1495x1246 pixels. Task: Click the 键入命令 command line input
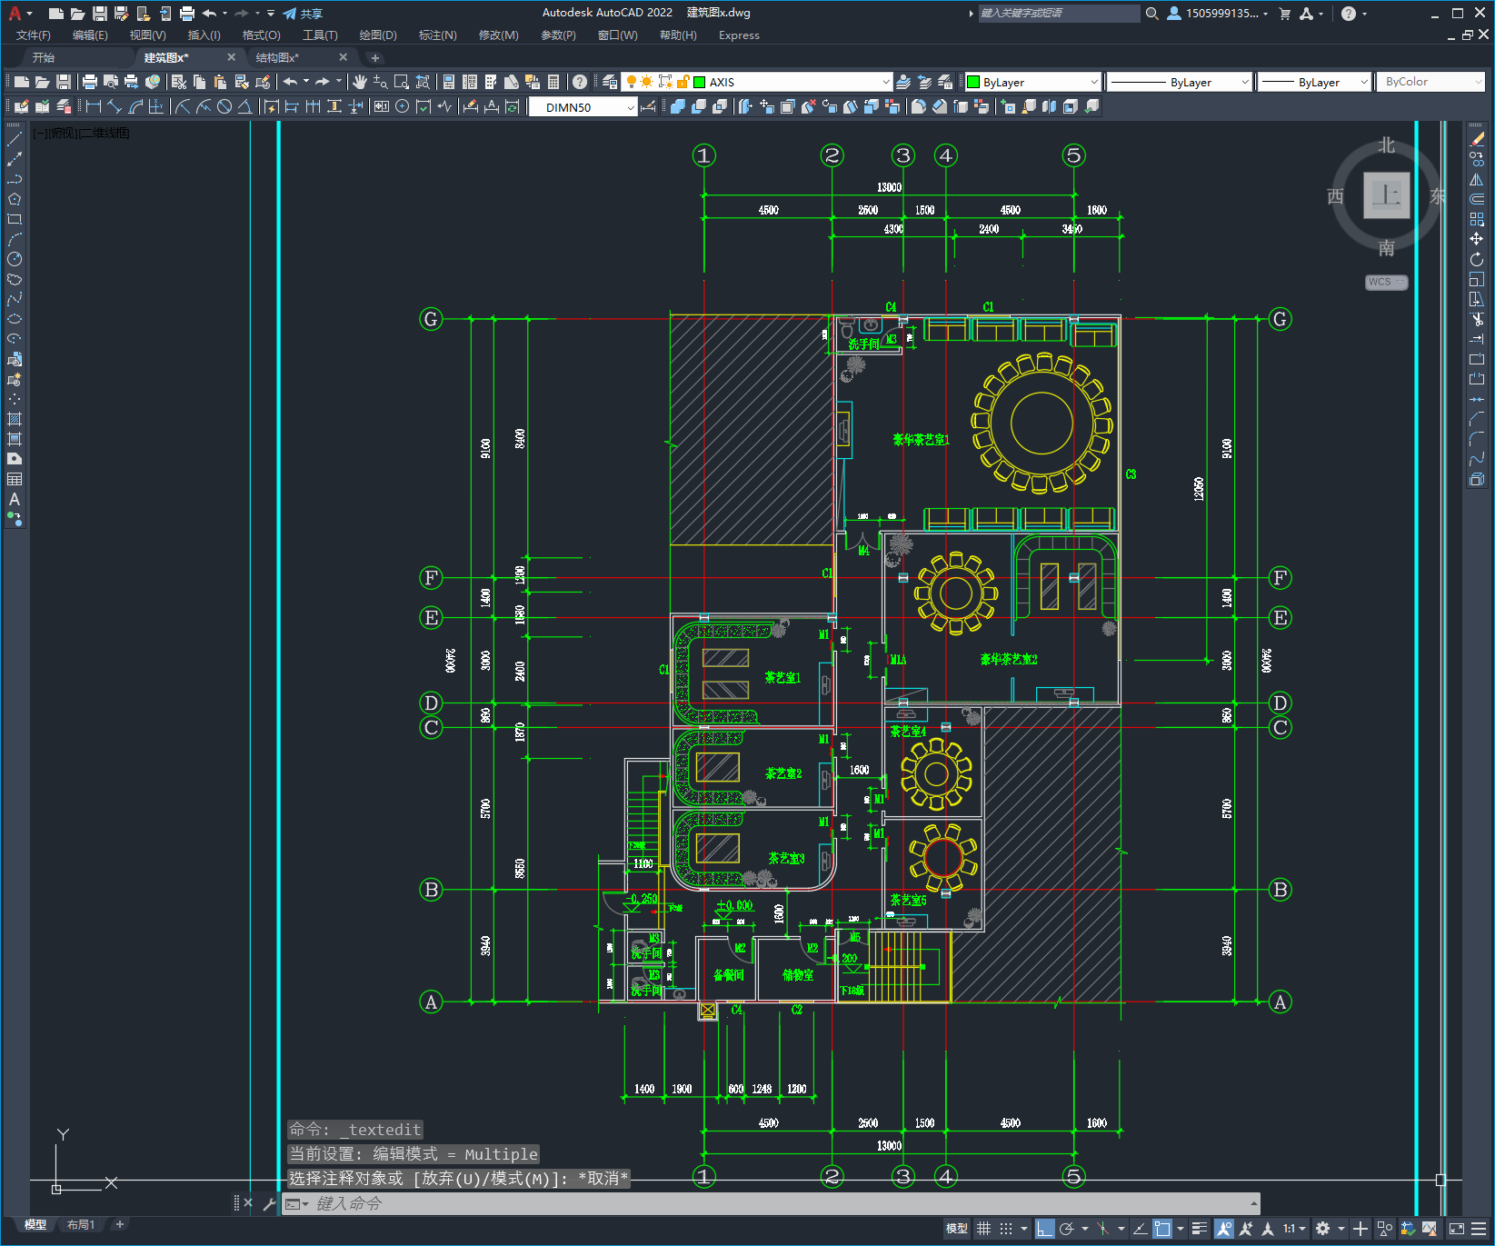pyautogui.click(x=772, y=1203)
